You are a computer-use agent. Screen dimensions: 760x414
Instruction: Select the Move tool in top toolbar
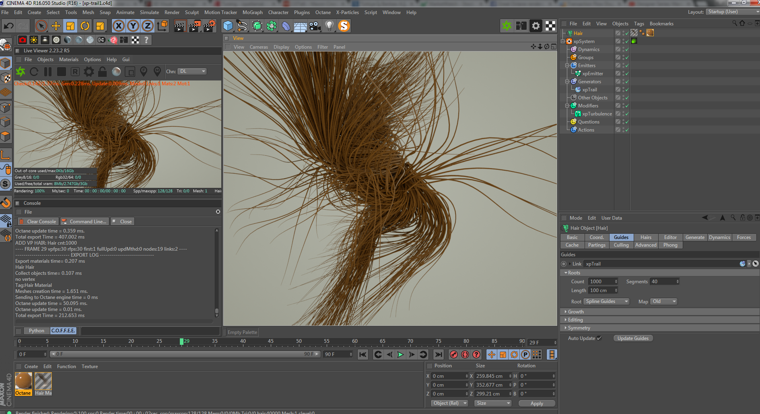[x=56, y=26]
